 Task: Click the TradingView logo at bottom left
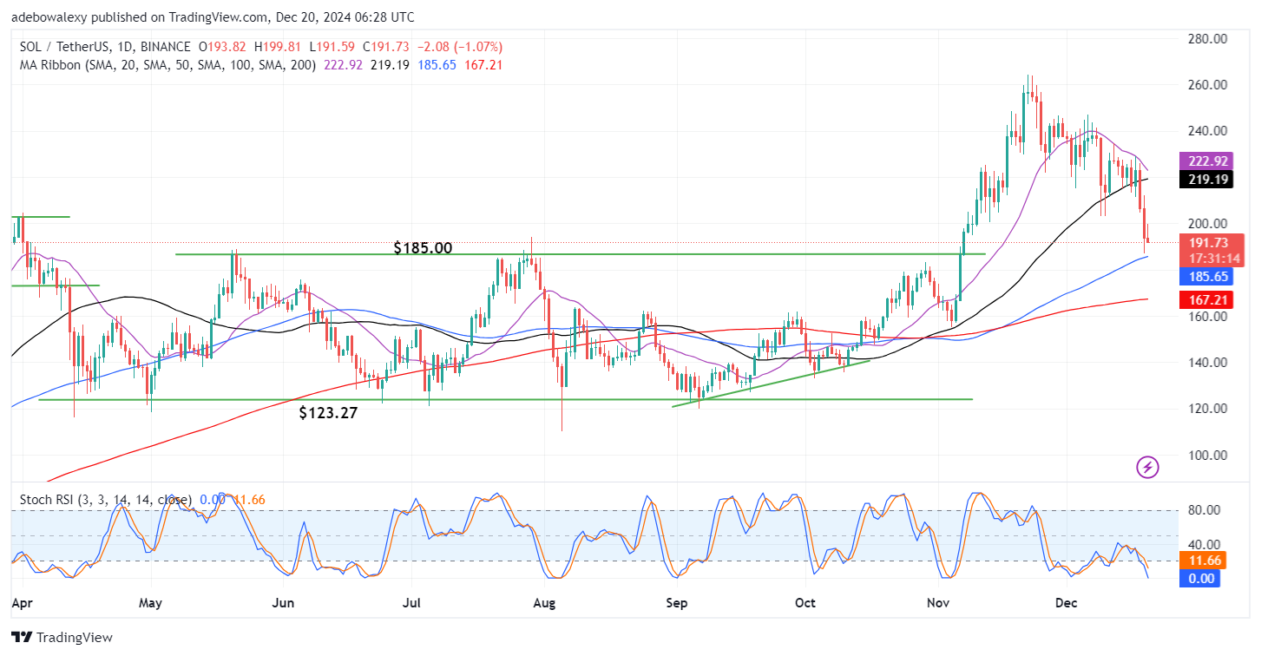click(62, 637)
